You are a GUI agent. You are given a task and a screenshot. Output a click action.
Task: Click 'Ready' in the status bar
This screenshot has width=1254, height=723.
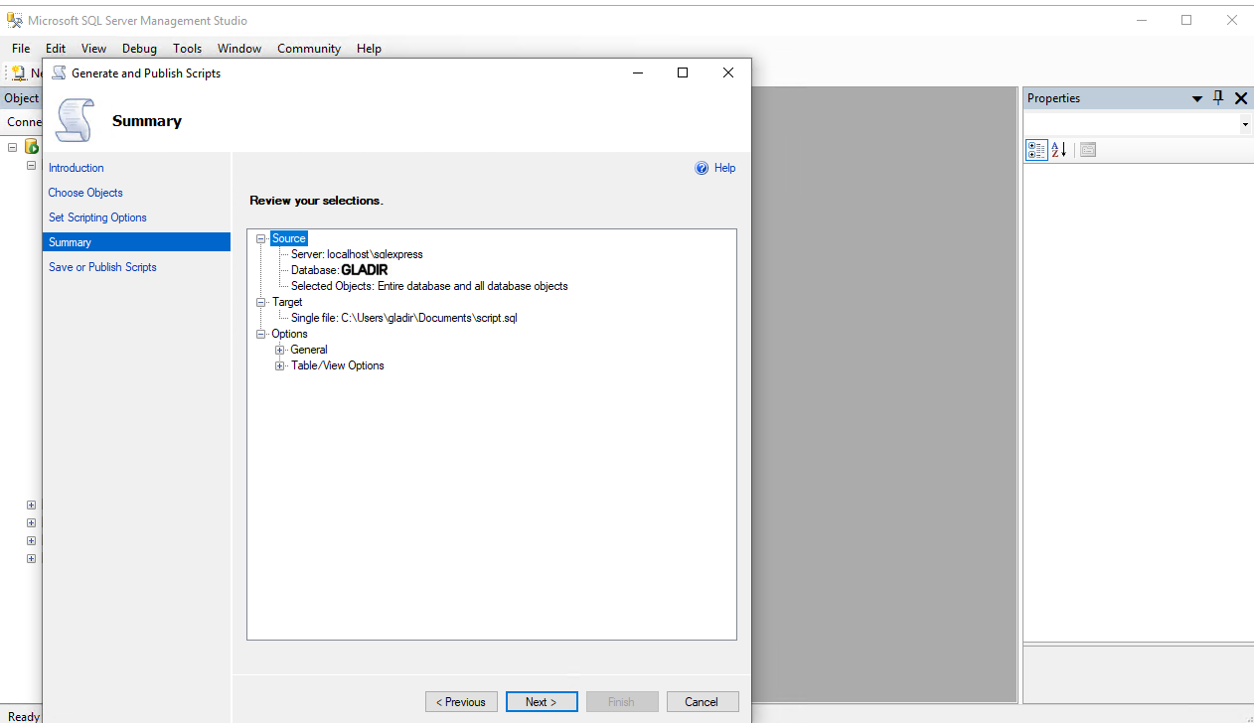24,716
